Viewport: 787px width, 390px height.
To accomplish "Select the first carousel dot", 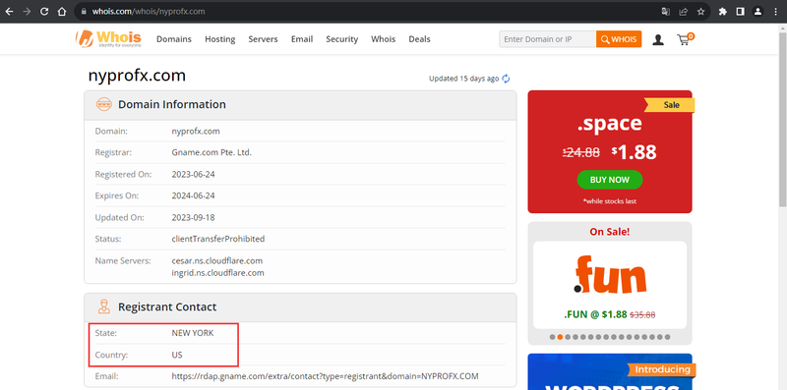I will point(553,337).
